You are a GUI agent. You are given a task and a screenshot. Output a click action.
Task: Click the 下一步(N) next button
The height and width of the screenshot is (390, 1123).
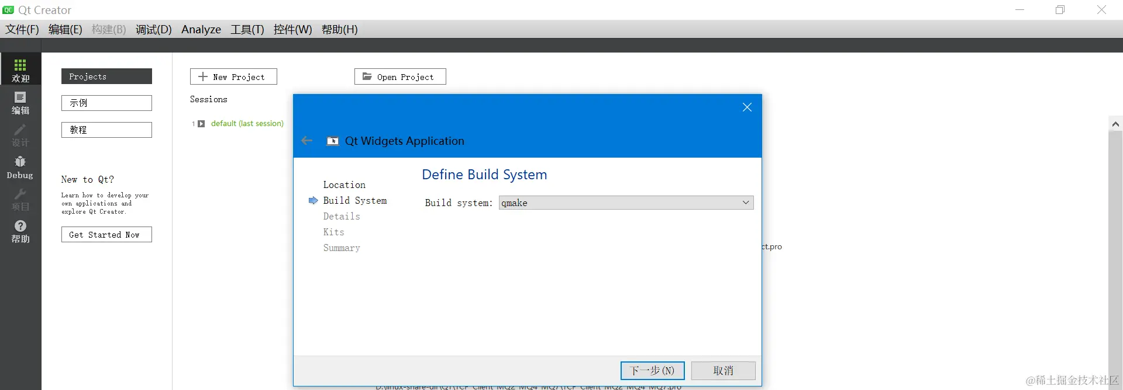tap(652, 371)
